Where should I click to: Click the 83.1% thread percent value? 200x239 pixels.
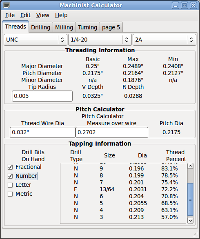coord(169,168)
